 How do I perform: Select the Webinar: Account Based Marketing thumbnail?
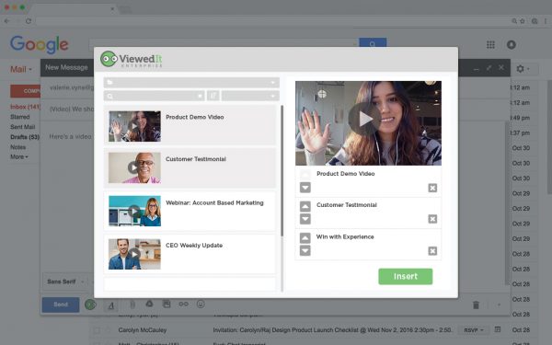tap(134, 211)
